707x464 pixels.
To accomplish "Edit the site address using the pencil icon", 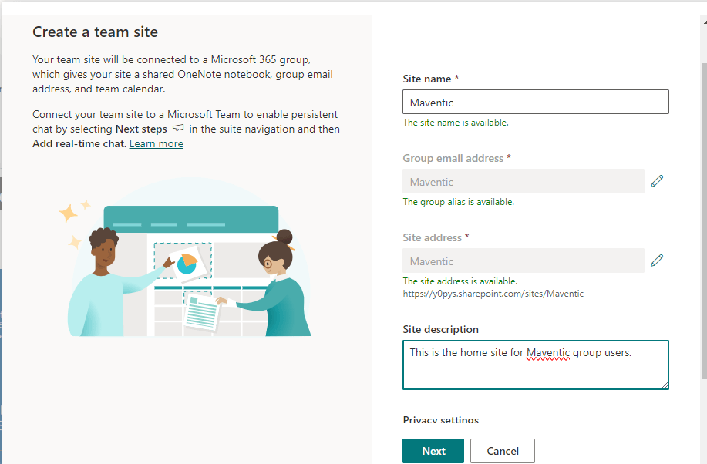I will click(x=657, y=260).
